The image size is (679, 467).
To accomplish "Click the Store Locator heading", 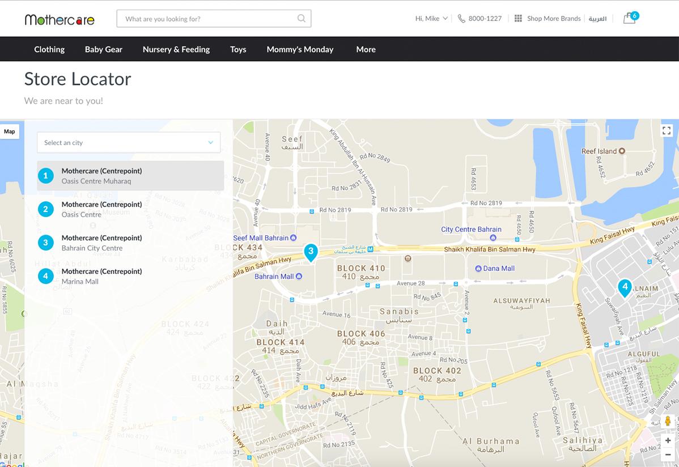I will (78, 79).
